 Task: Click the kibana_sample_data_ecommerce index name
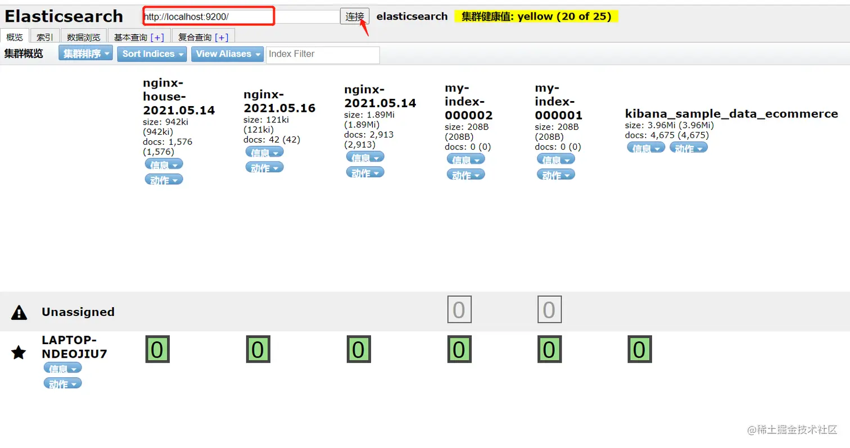731,114
